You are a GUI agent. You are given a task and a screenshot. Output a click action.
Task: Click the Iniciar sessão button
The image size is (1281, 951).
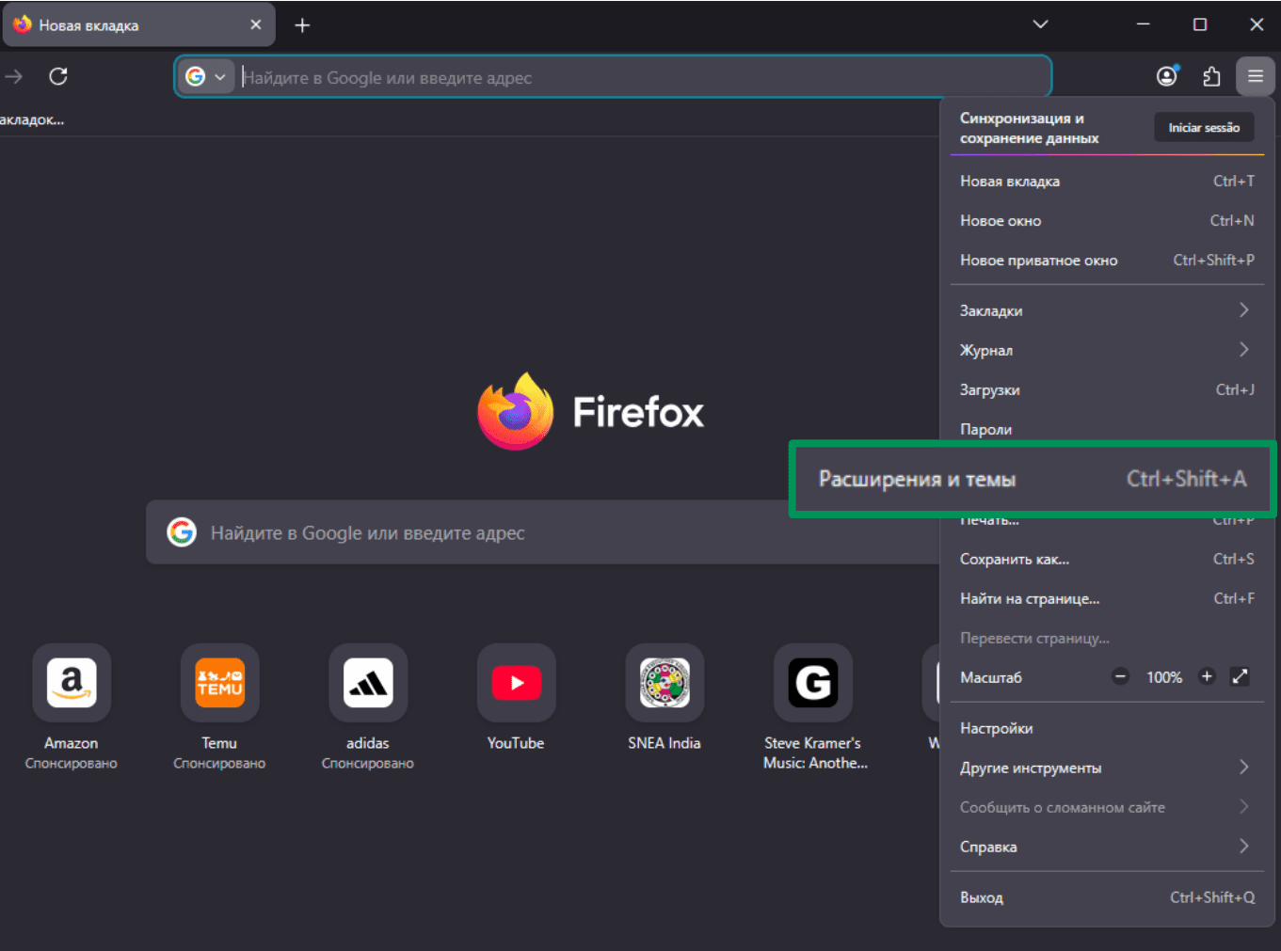point(1204,126)
